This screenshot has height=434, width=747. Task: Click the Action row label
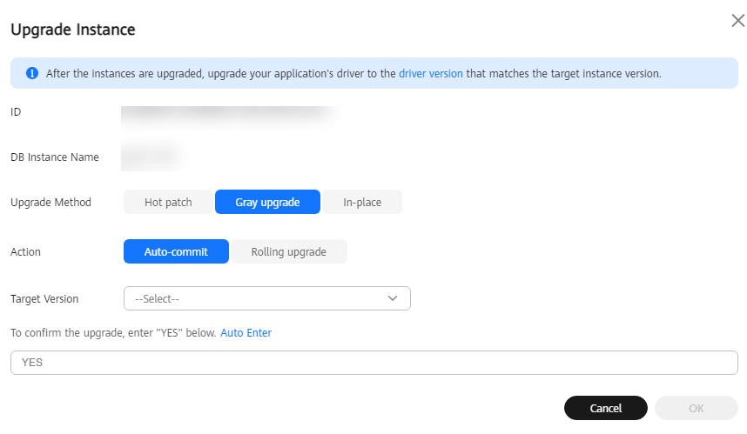(x=25, y=251)
